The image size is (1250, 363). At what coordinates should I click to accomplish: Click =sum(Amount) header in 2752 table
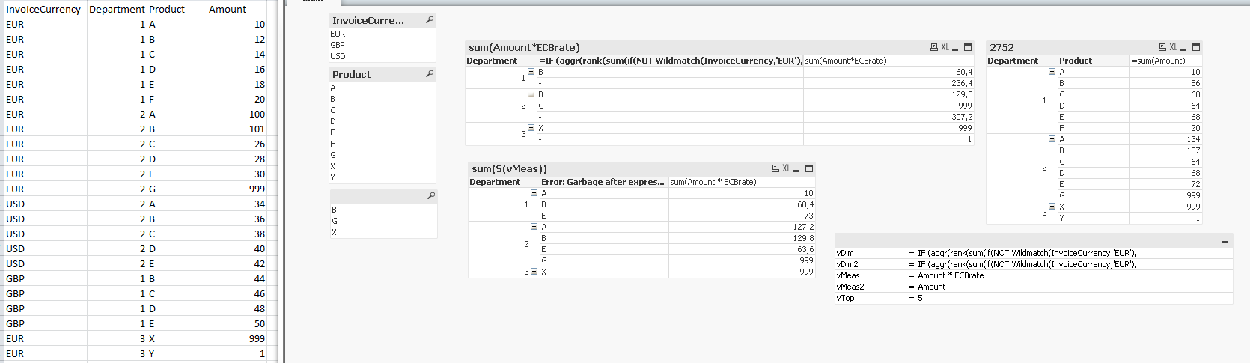click(1165, 61)
